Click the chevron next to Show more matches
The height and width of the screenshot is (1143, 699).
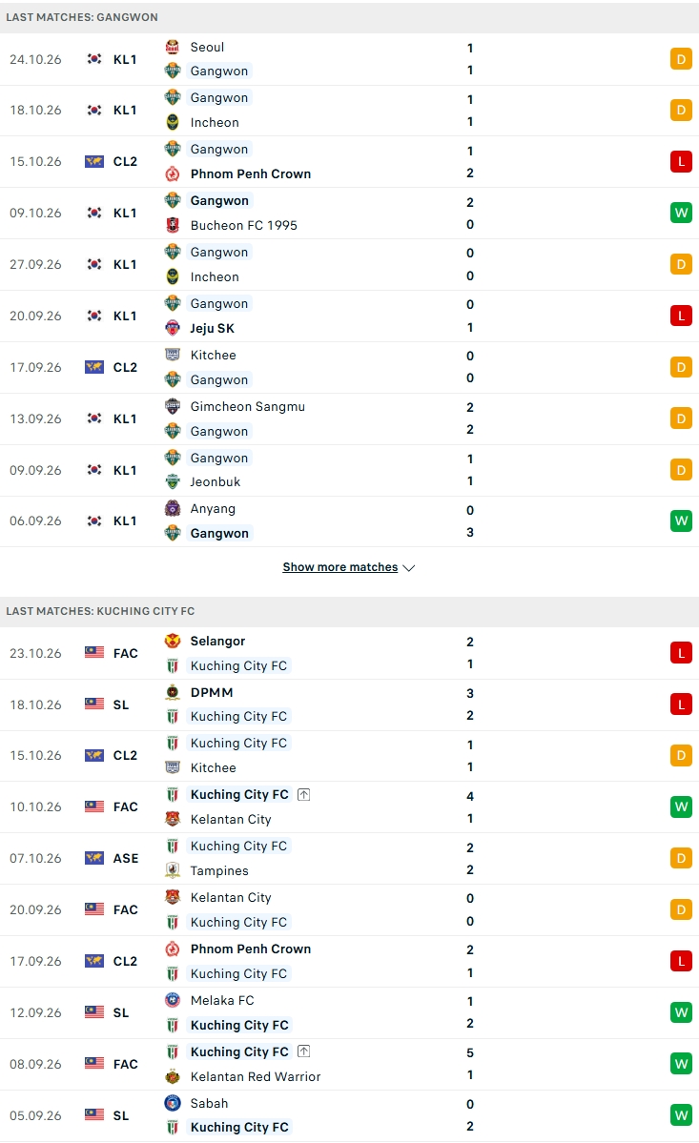(409, 568)
